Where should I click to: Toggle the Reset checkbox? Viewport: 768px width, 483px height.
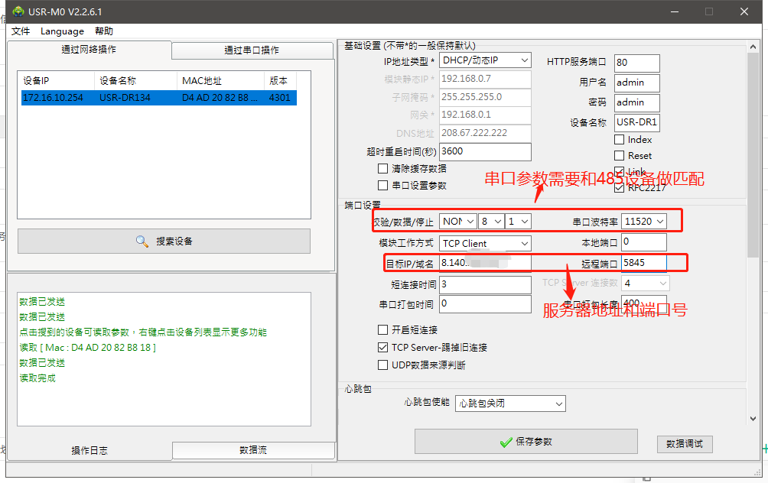pos(619,156)
